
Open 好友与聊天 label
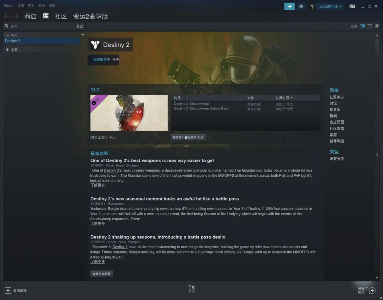363,290
